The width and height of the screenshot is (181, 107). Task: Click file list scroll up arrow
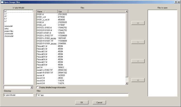coord(127,11)
